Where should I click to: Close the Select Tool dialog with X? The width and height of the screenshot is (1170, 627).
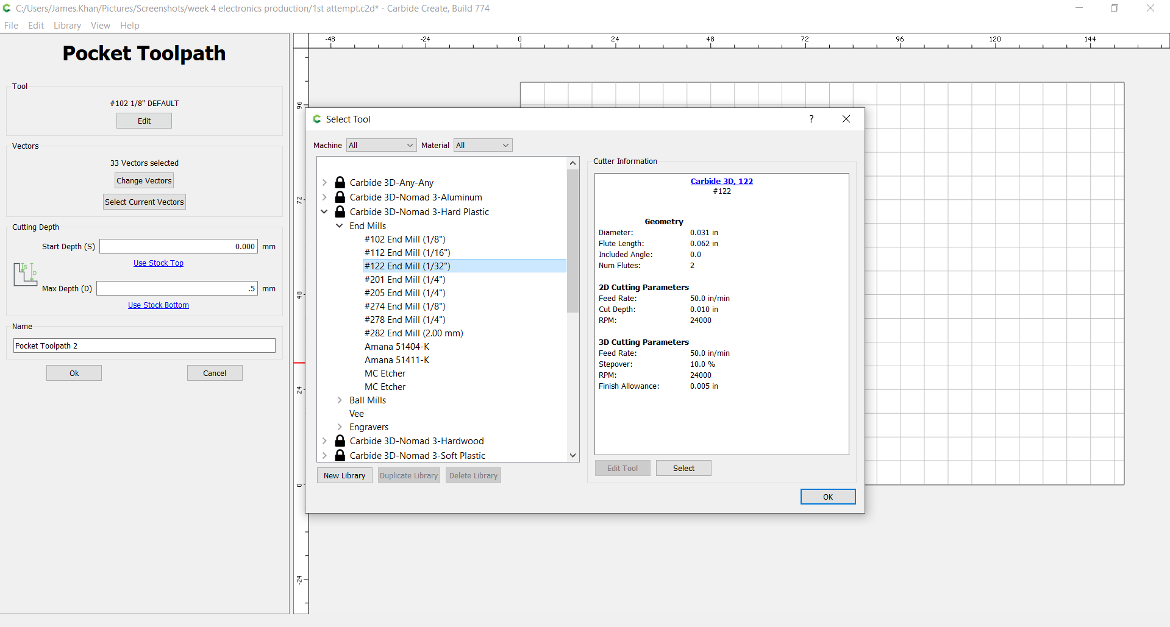pos(846,119)
